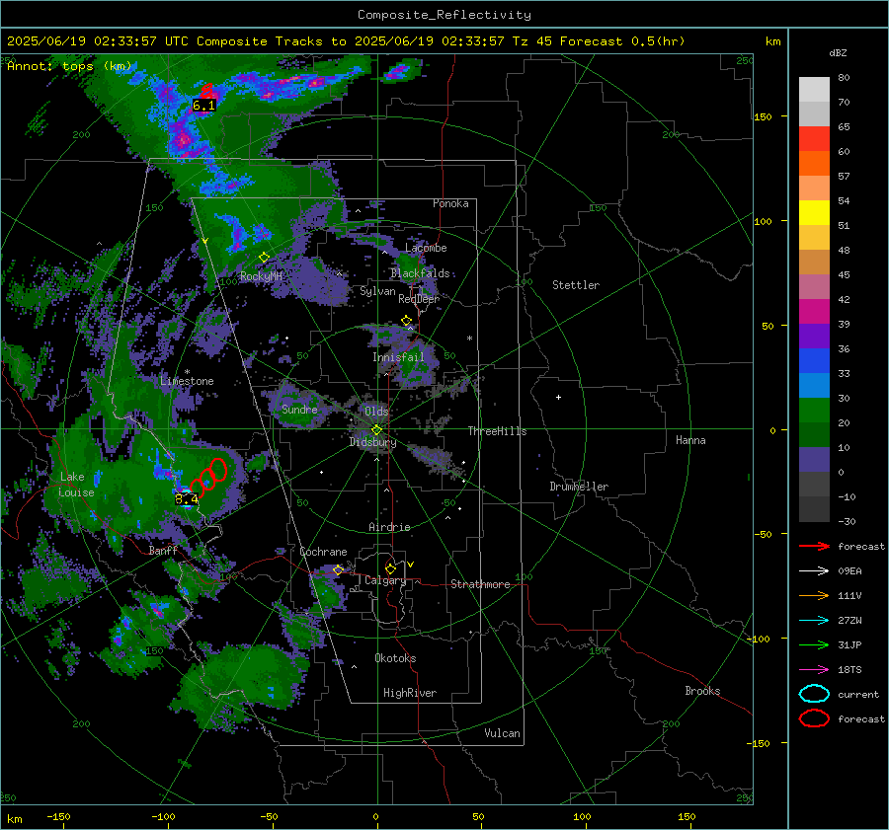889x830 pixels.
Task: Click the Stettler label
Action: coord(576,285)
